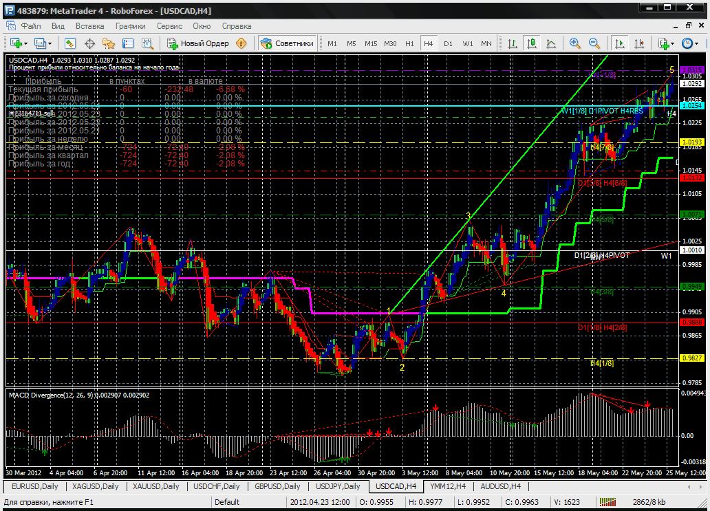Open the Вид menu
The image size is (710, 511).
pyautogui.click(x=58, y=26)
